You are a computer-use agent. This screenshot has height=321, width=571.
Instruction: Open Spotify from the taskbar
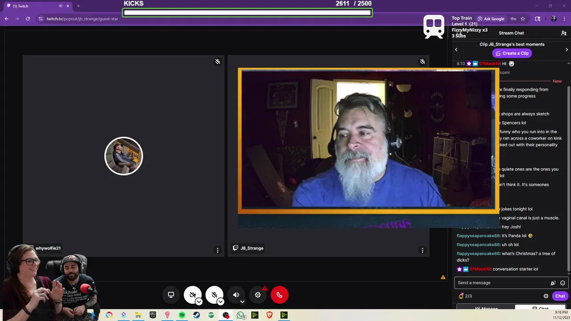[x=182, y=315]
